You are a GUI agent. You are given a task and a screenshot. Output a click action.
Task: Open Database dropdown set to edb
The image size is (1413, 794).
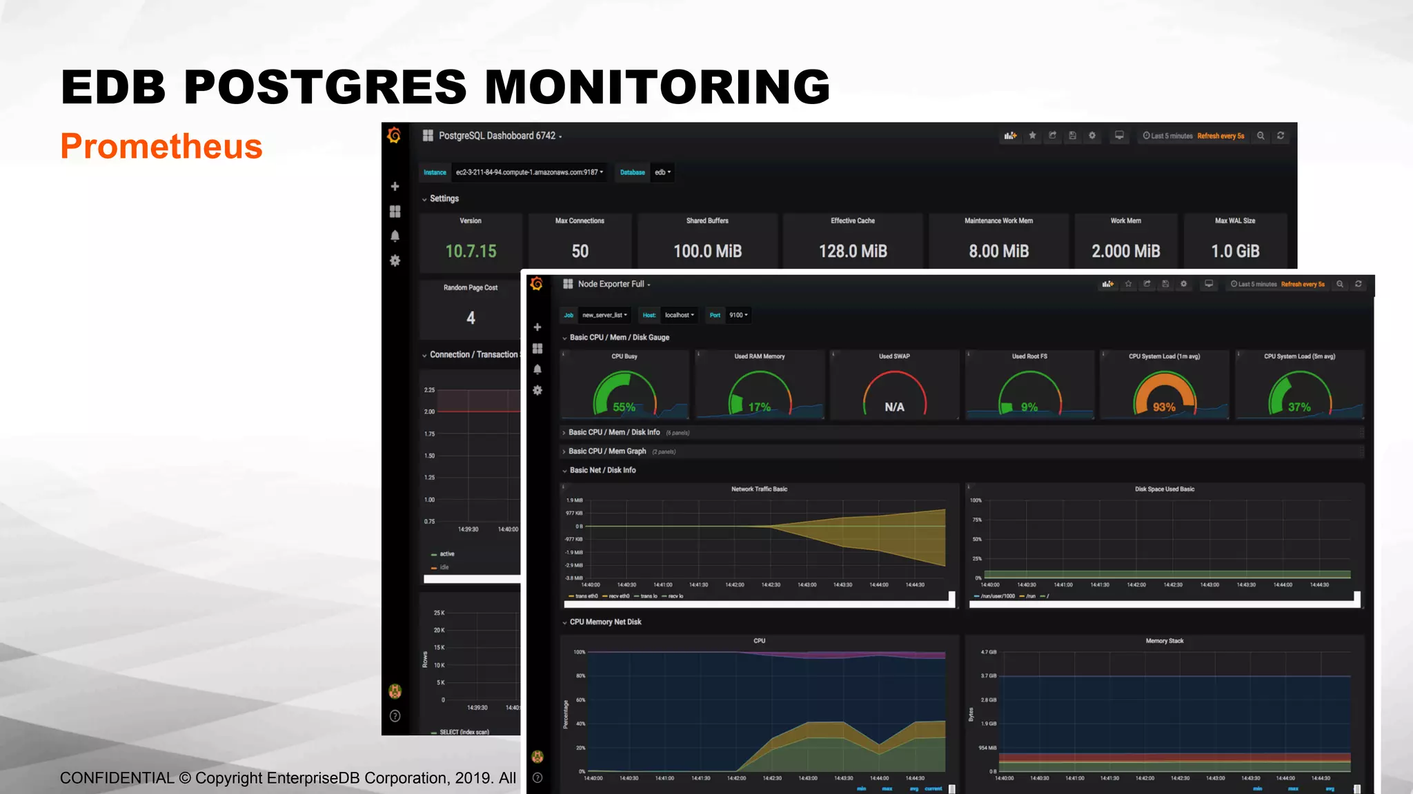tap(662, 172)
